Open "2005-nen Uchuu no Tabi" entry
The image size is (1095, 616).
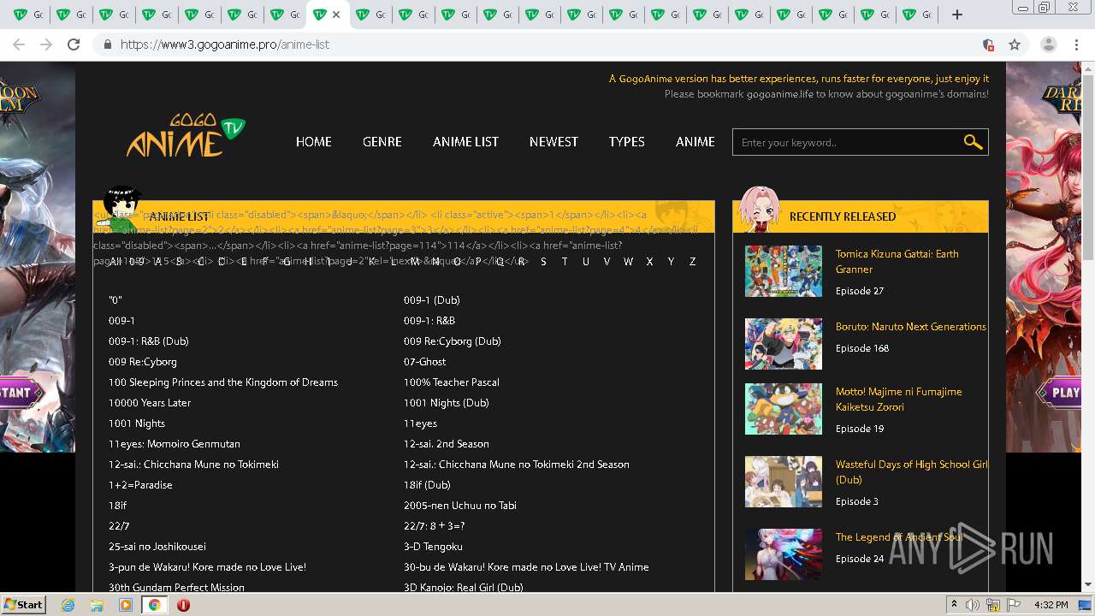pyautogui.click(x=459, y=506)
